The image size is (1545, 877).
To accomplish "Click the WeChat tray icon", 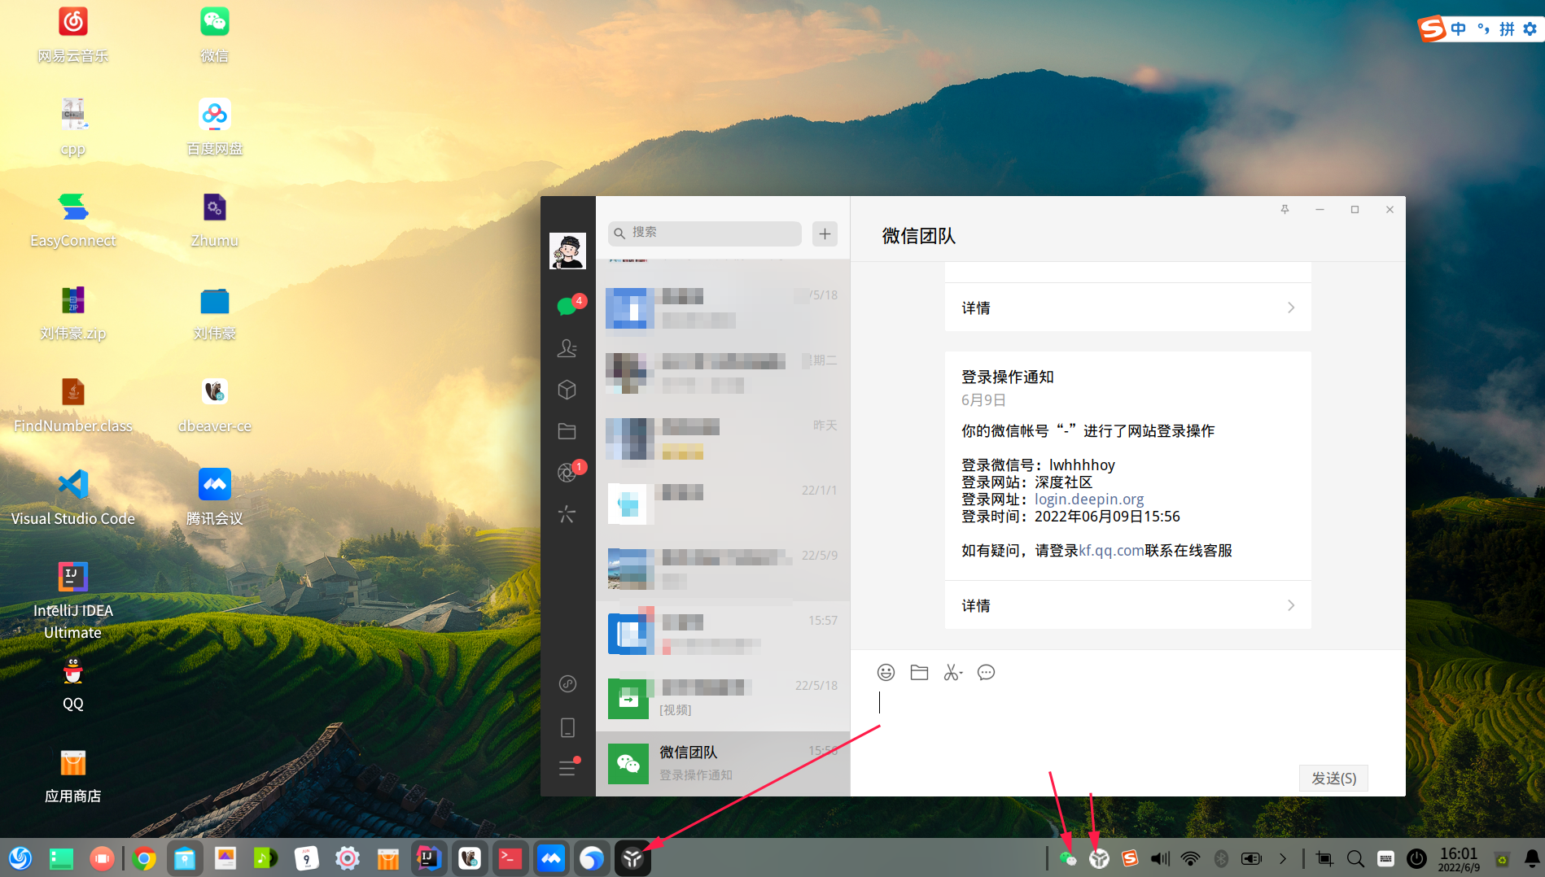I will [1068, 858].
